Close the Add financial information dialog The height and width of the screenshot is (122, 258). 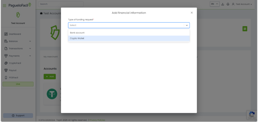(192, 13)
